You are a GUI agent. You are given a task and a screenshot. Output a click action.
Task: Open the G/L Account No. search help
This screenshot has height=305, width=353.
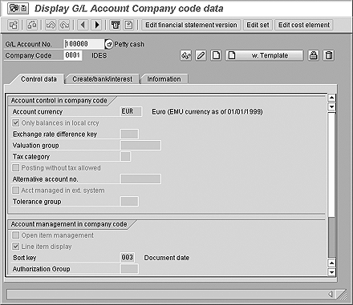(x=109, y=44)
